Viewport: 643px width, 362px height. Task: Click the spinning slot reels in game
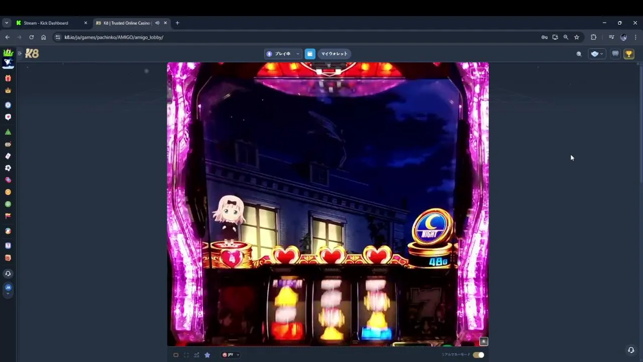click(x=332, y=308)
